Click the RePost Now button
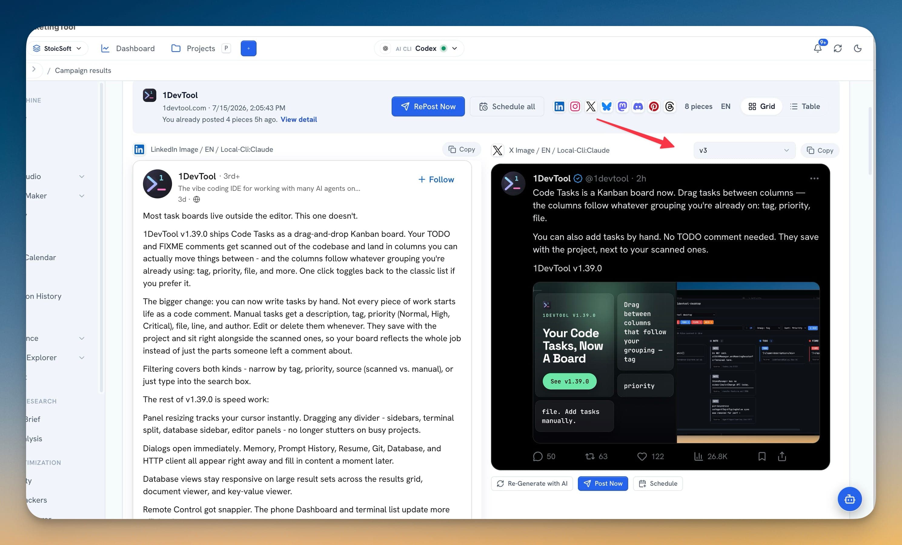Screen dimensions: 902x545 coord(428,106)
